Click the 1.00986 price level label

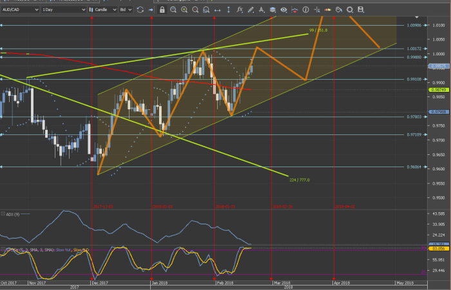pos(414,25)
